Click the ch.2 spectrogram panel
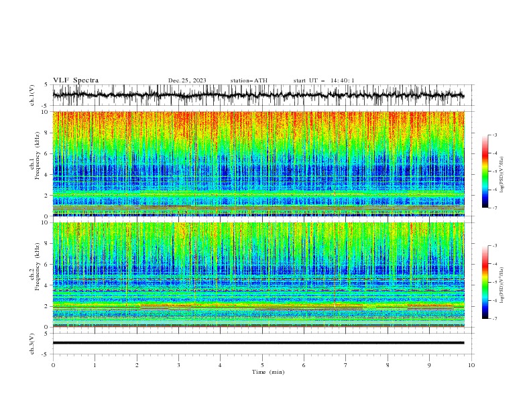Screen dimensions: 531x410 tap(258, 275)
